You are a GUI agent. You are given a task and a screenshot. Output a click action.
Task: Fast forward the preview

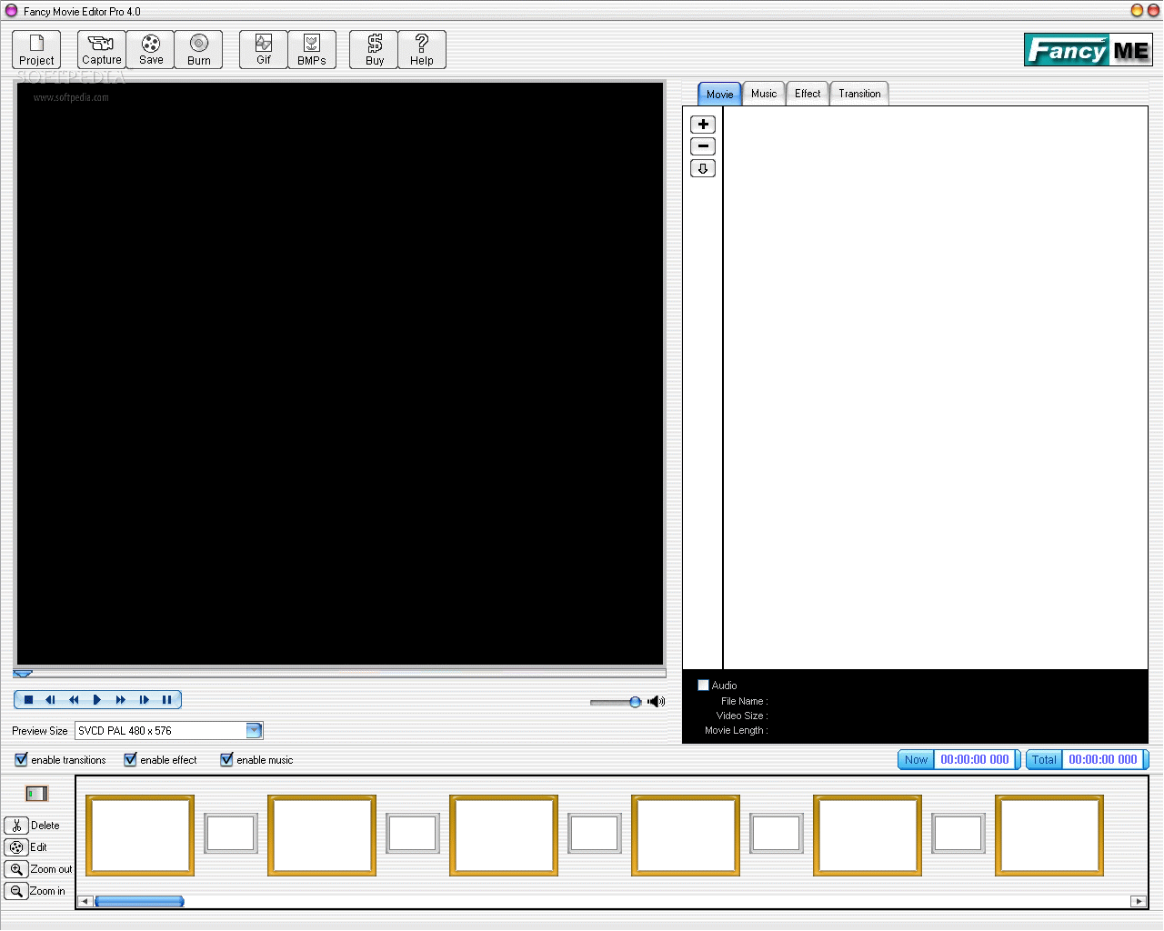[120, 699]
